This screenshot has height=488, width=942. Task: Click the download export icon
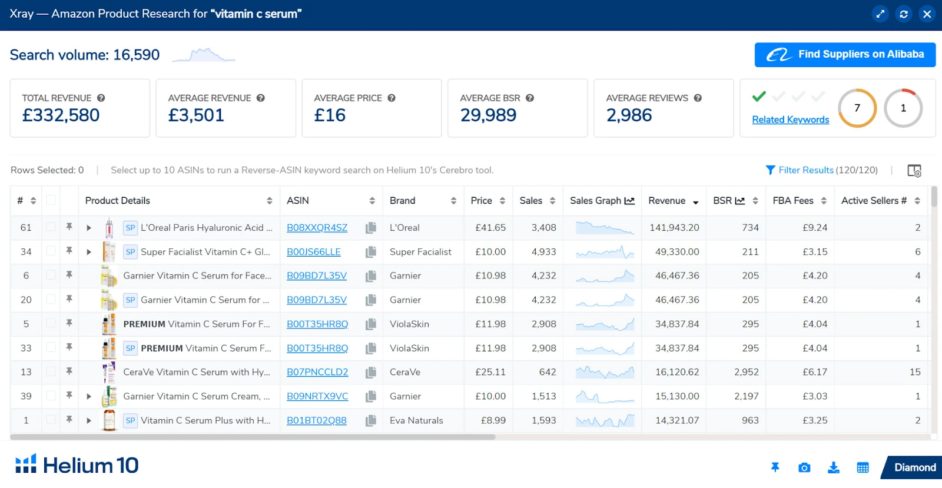pos(834,467)
